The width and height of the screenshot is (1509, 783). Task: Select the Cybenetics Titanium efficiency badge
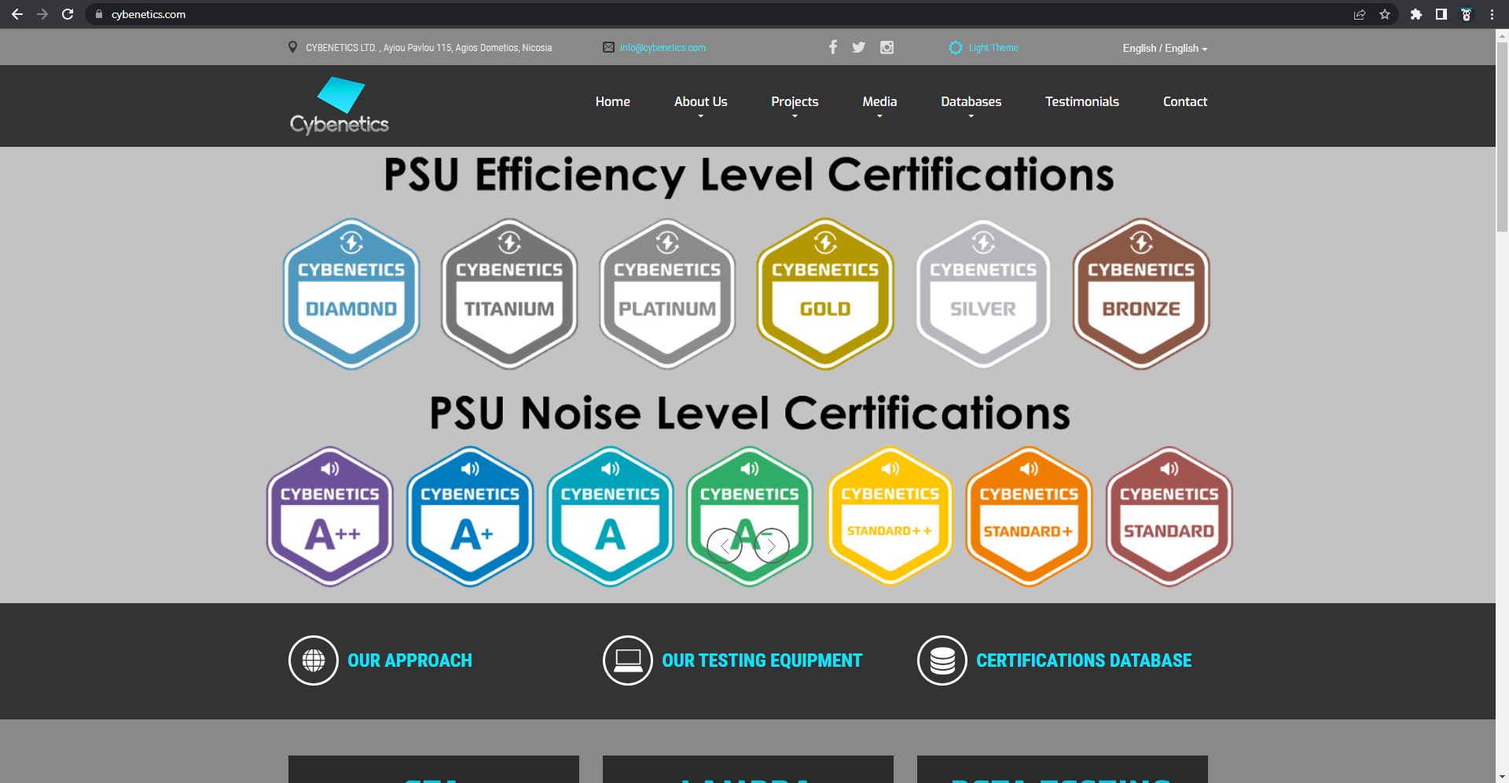509,294
